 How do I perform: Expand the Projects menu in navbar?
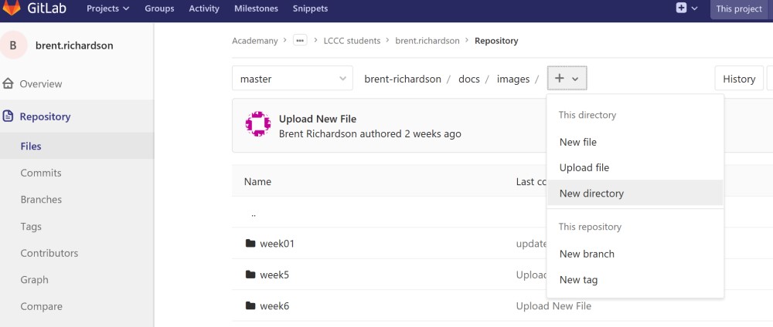coord(107,8)
